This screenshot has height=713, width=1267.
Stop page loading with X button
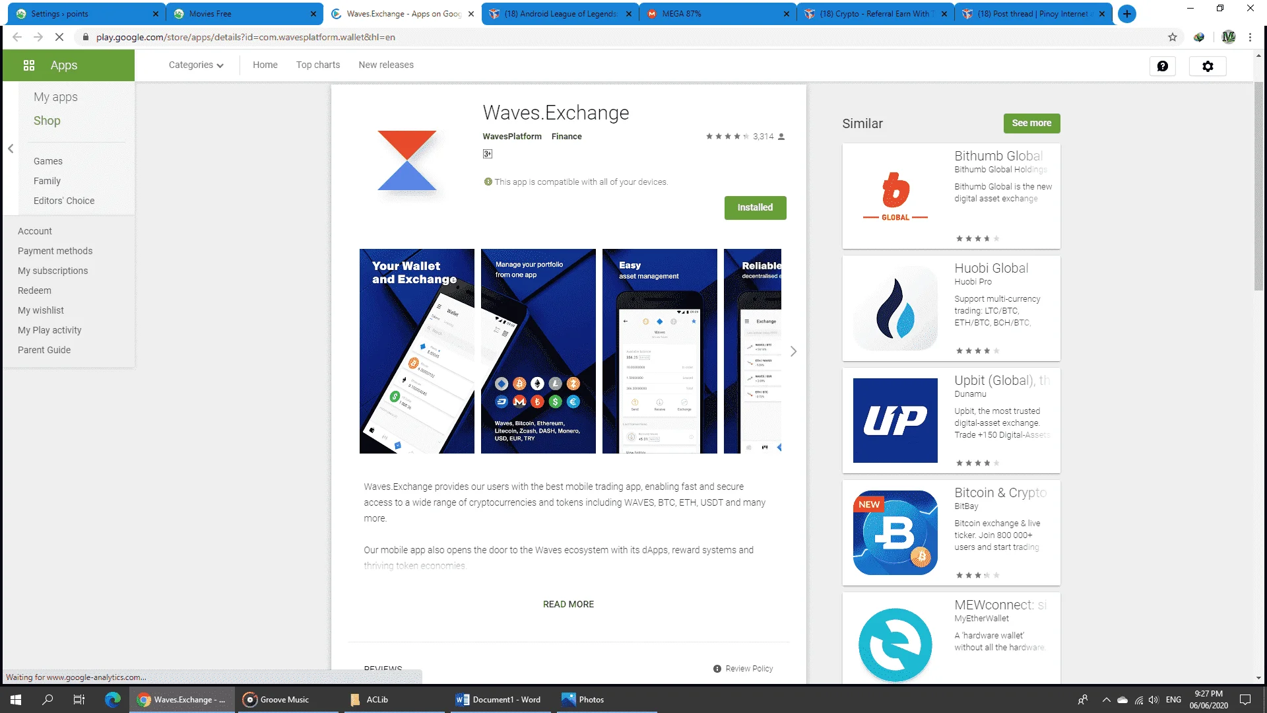pyautogui.click(x=59, y=37)
